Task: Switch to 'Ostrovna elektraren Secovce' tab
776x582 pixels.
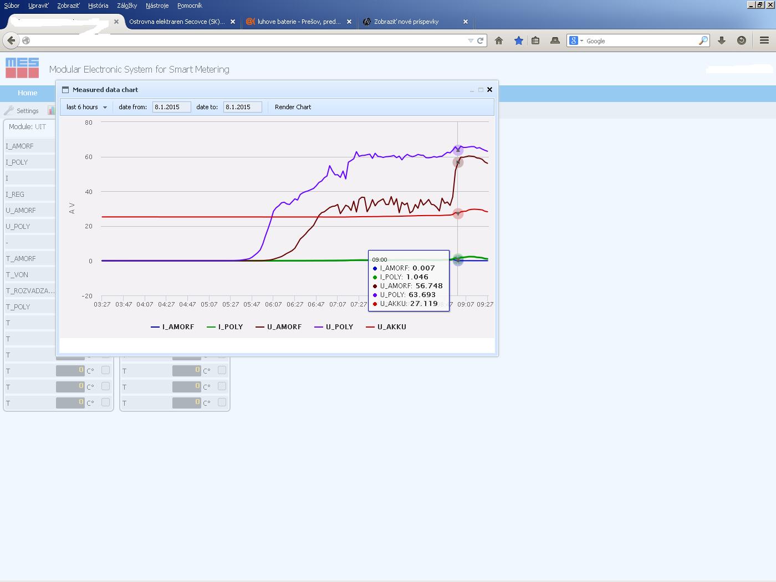Action: (177, 22)
